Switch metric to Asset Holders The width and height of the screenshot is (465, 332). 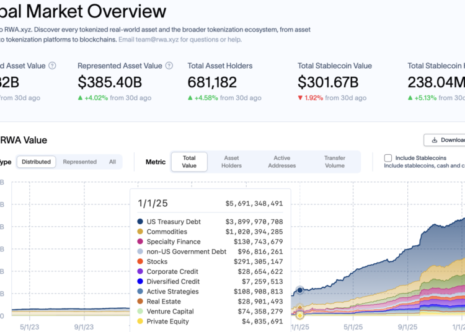[x=231, y=162]
